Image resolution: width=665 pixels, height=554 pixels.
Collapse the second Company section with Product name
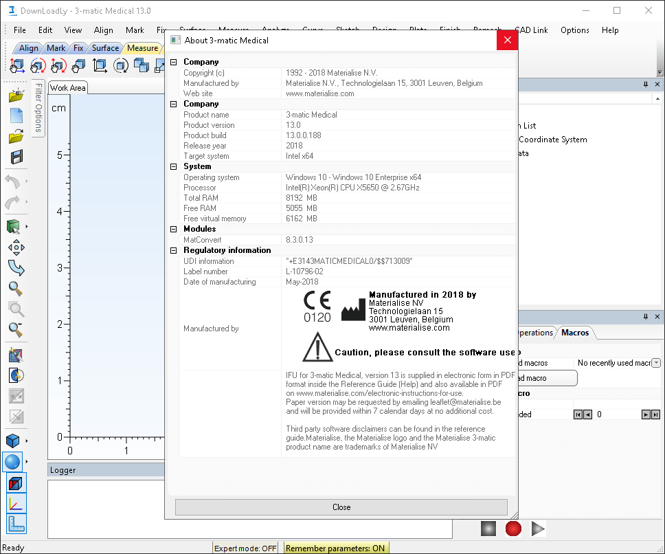(173, 104)
